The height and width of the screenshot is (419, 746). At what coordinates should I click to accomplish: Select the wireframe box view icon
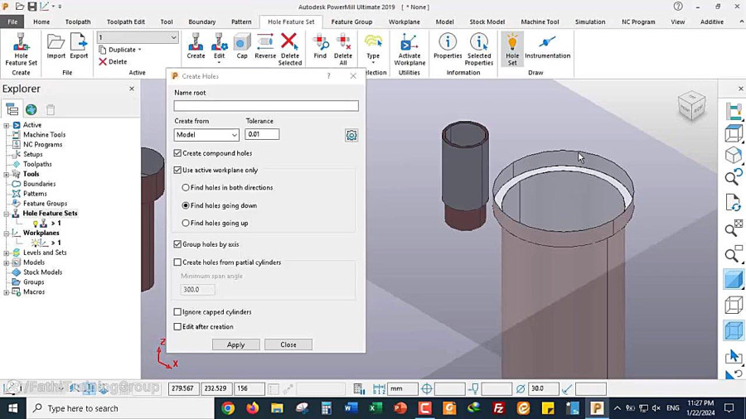click(734, 305)
